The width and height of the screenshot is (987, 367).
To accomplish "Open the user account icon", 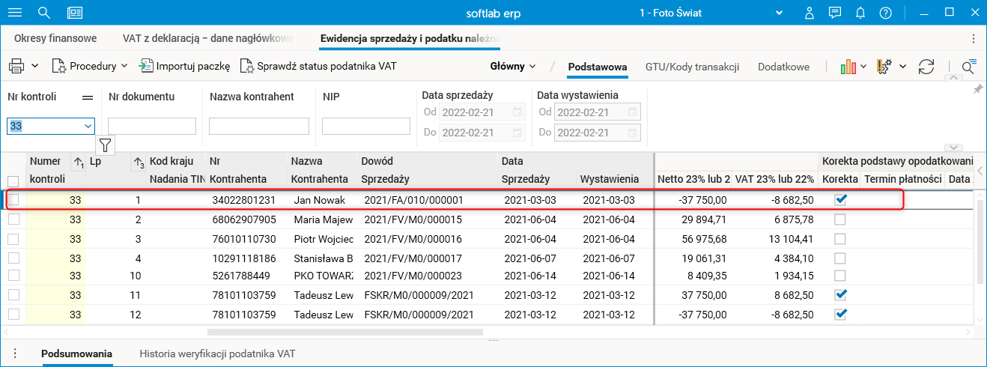I will (810, 13).
